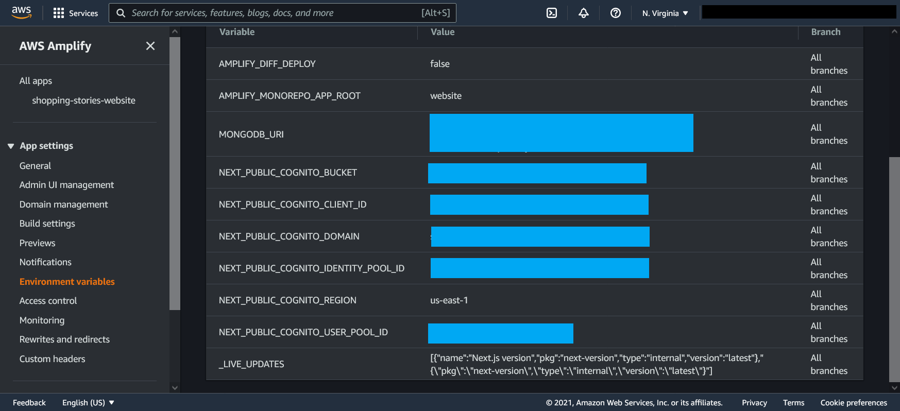Select NEXT_PUBLIC_COGNITO_BUCKET variable name
Screen dimensions: 900x411
(287, 173)
